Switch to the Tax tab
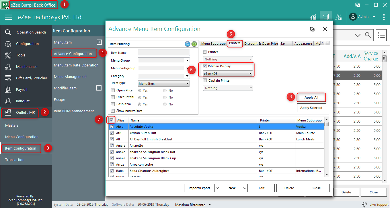 coord(286,44)
